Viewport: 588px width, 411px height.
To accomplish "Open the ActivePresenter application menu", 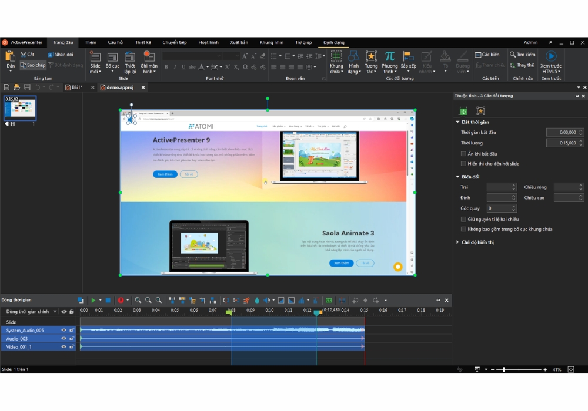I will [22, 42].
